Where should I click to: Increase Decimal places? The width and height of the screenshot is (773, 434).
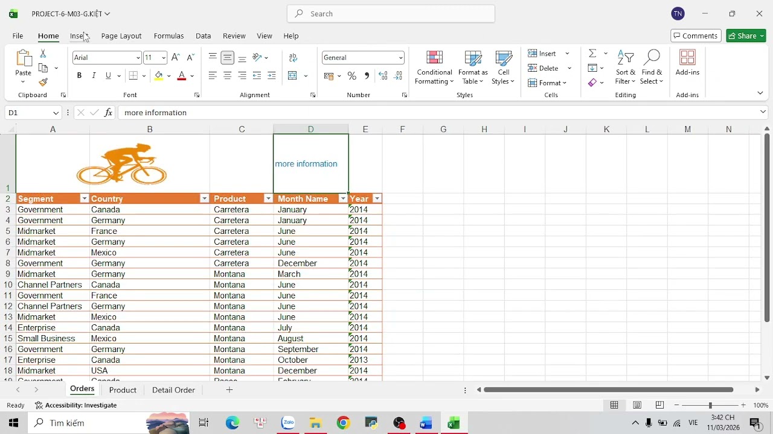coord(383,76)
